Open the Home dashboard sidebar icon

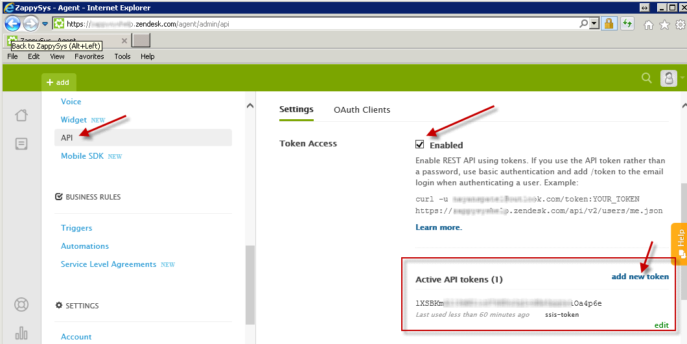coord(21,115)
